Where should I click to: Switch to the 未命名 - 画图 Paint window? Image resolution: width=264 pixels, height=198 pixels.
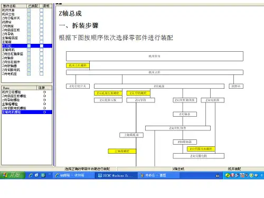coord(159,175)
